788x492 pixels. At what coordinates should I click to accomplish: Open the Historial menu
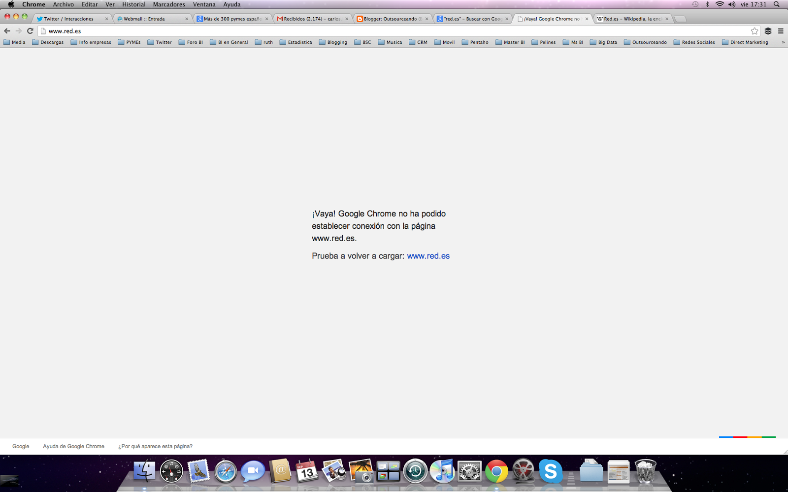[134, 4]
